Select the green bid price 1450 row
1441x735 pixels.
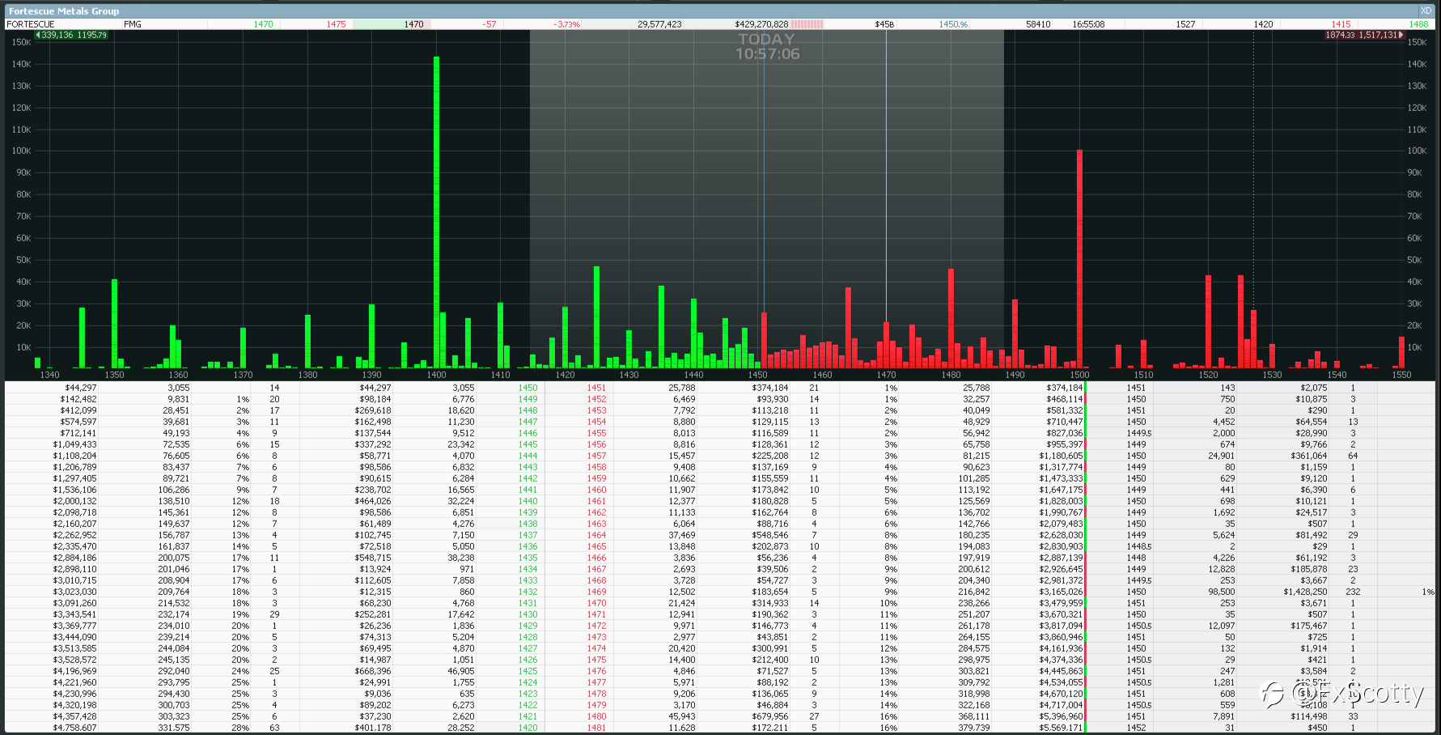tap(528, 388)
